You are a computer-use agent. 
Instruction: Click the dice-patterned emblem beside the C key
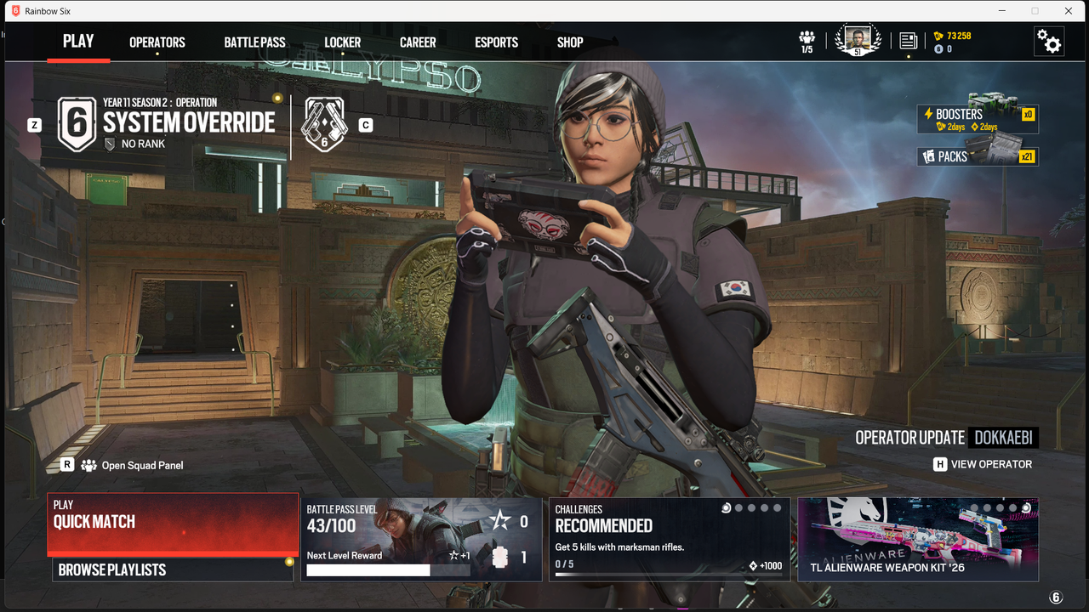tap(324, 124)
